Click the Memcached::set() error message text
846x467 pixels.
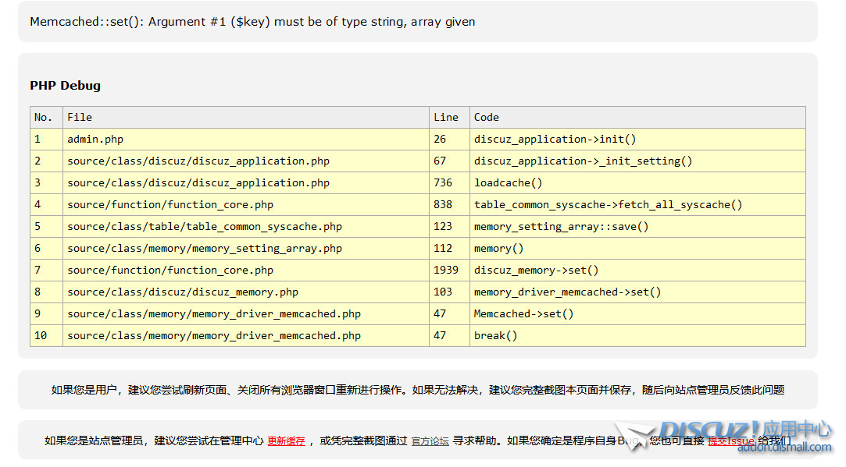coord(252,22)
